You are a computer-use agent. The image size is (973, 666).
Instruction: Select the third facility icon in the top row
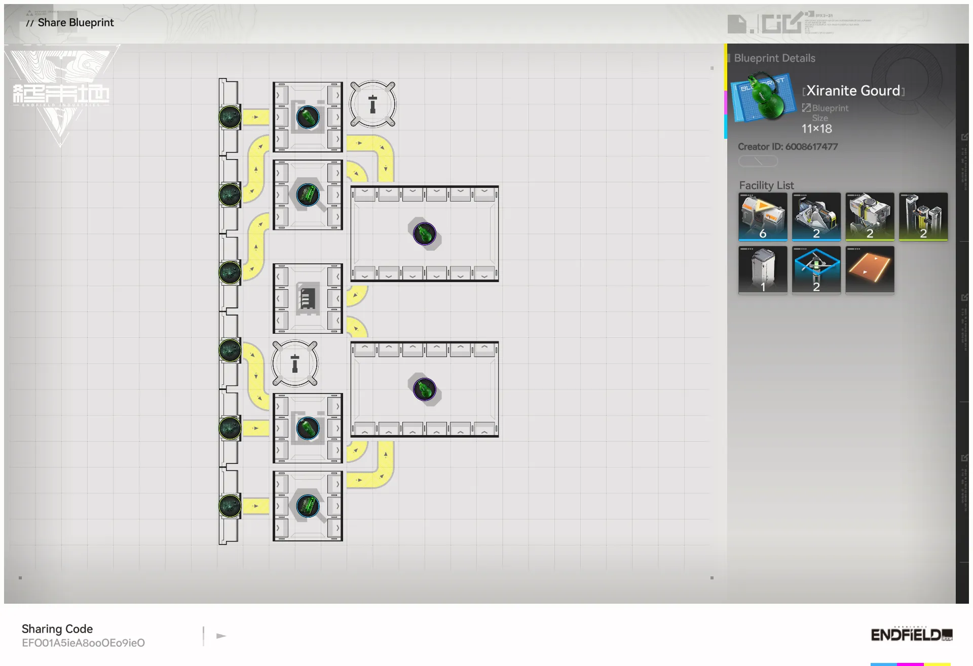pos(870,216)
